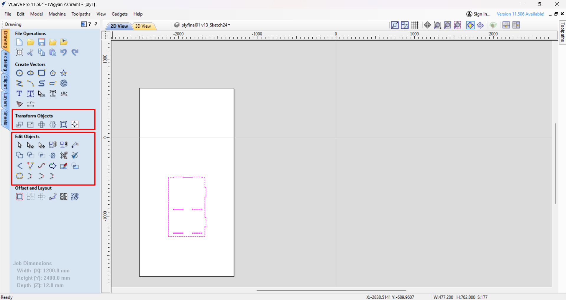Switch to the 3D View tab

(x=143, y=26)
